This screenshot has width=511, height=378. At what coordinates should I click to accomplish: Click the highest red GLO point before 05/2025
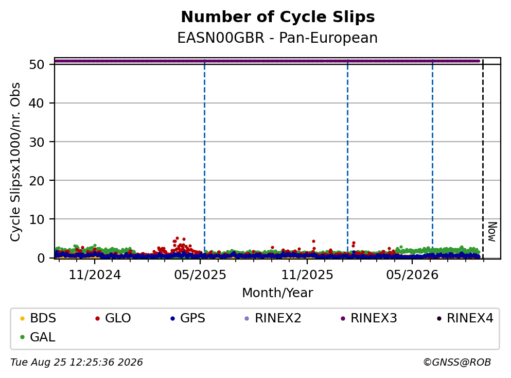click(x=178, y=238)
